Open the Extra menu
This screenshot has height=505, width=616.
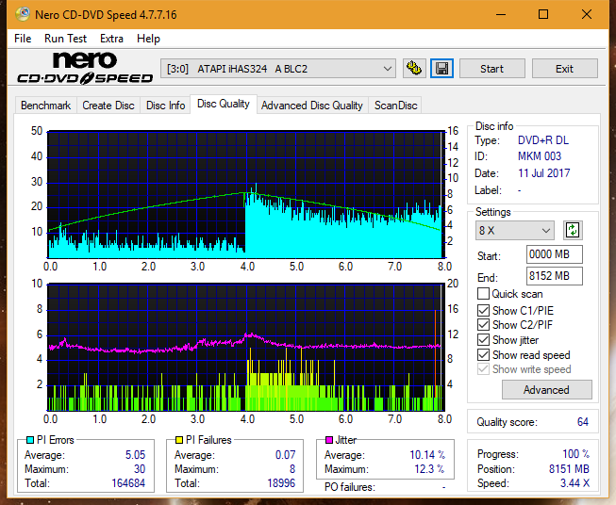pos(111,39)
